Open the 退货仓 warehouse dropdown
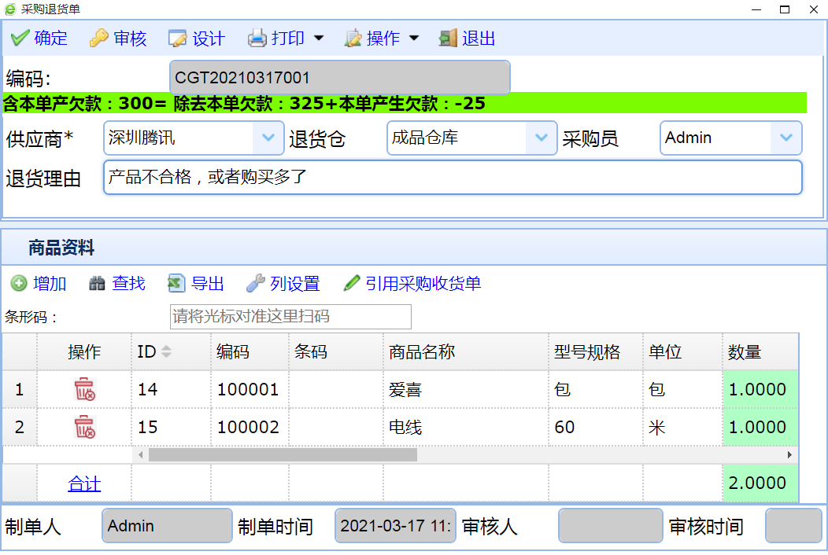The height and width of the screenshot is (555, 828). pyautogui.click(x=541, y=138)
